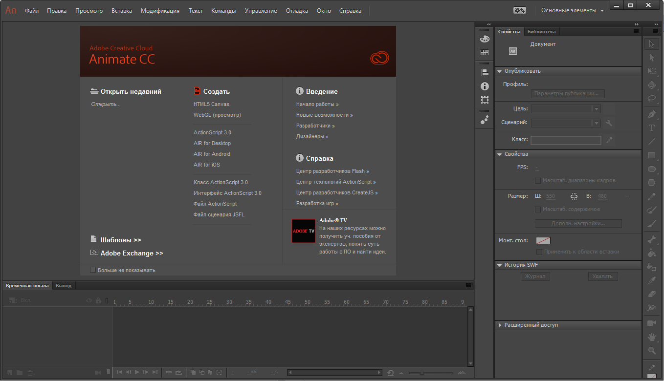Select the Eraser tool
Screen dimensions: 664x381
point(652,294)
